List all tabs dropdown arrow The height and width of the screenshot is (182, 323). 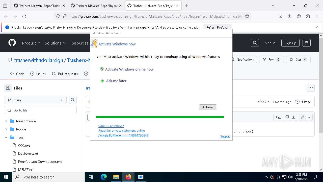pos(273,6)
